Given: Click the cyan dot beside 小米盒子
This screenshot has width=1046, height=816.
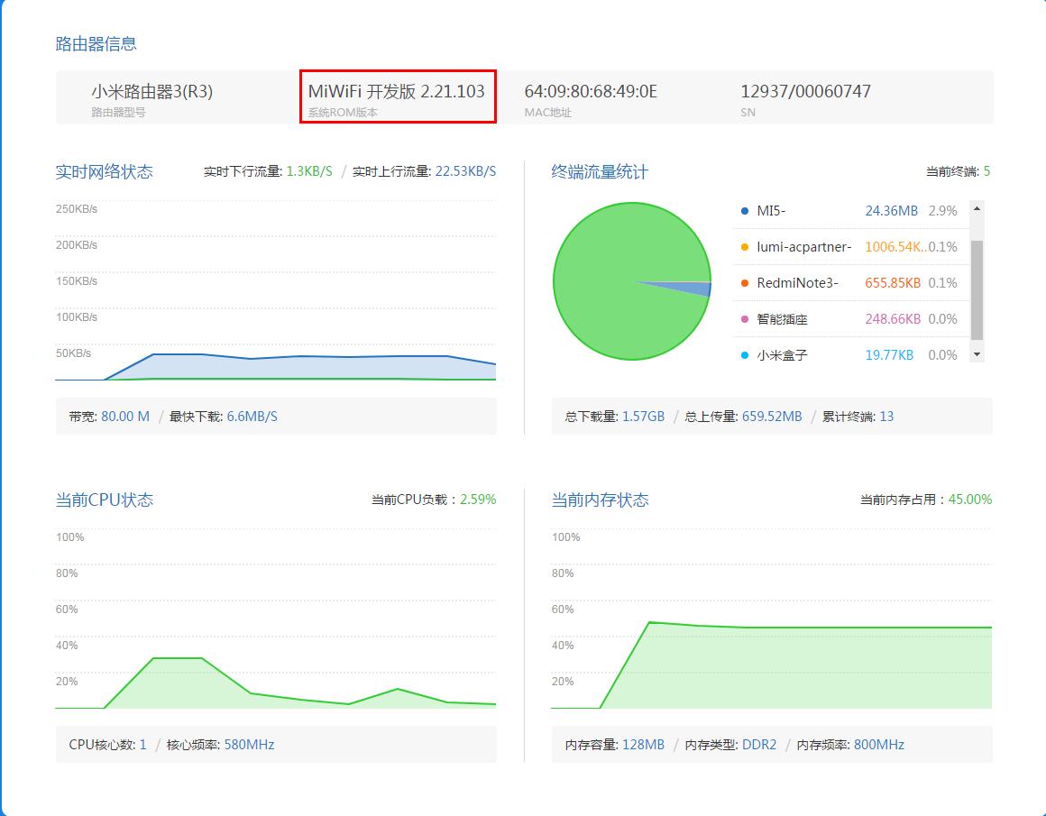Looking at the screenshot, I should (x=745, y=355).
